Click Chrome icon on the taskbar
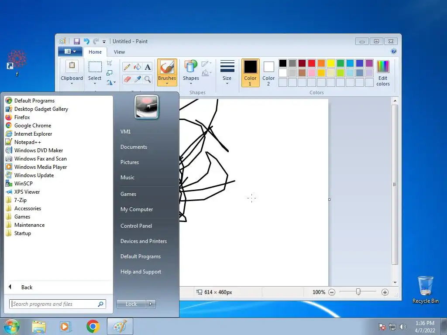 [x=93, y=326]
